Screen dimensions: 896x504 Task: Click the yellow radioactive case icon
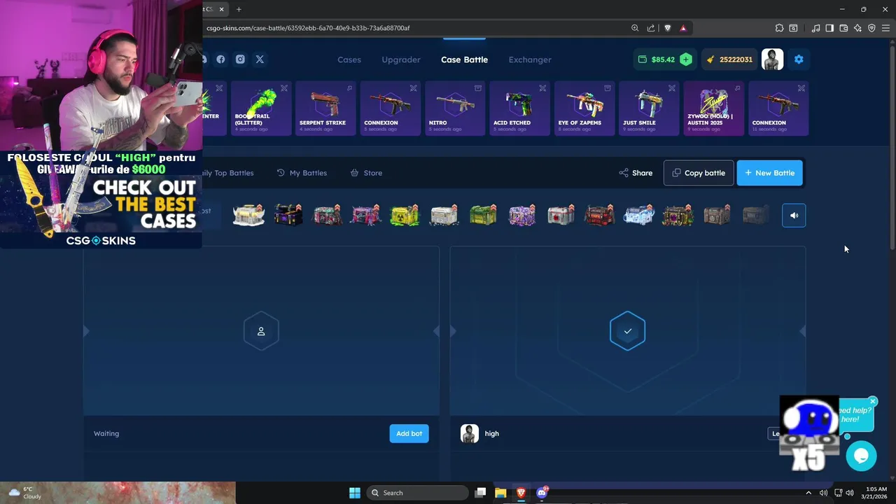point(405,215)
